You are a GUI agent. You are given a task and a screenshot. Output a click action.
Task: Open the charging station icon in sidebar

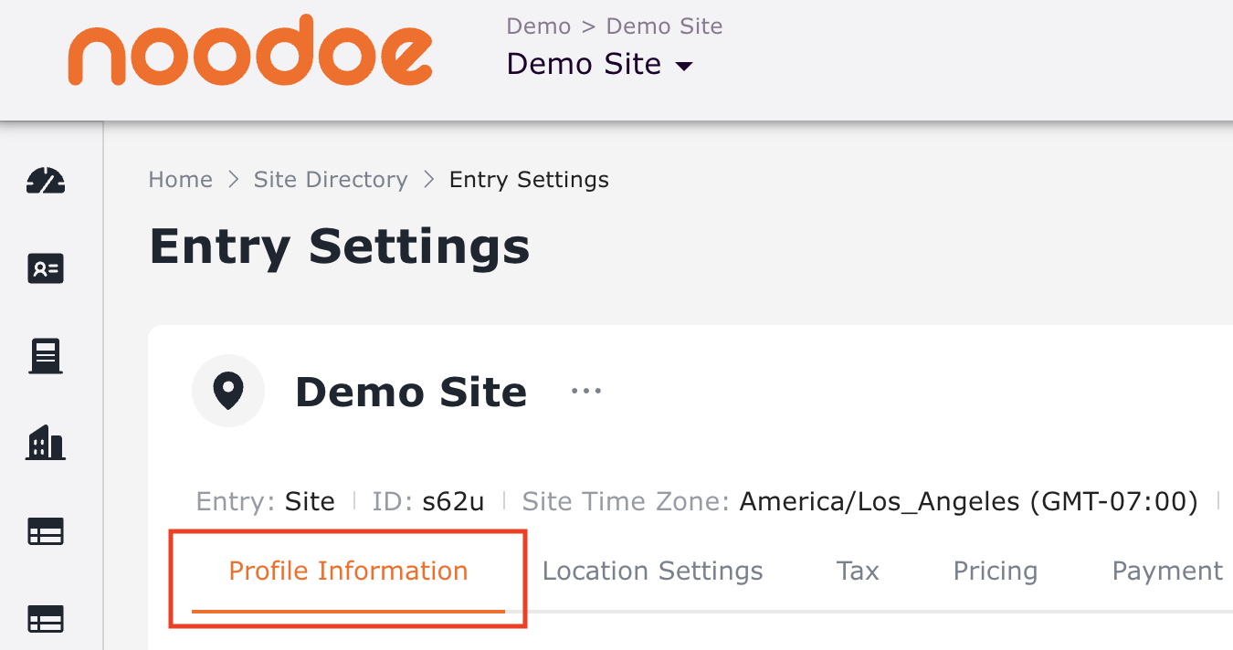point(46,356)
